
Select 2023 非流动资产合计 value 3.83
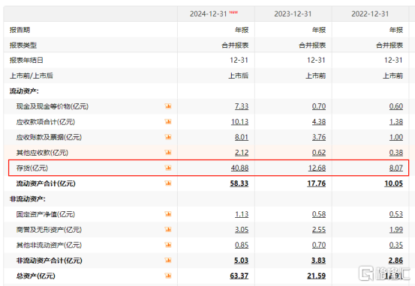click(x=318, y=261)
